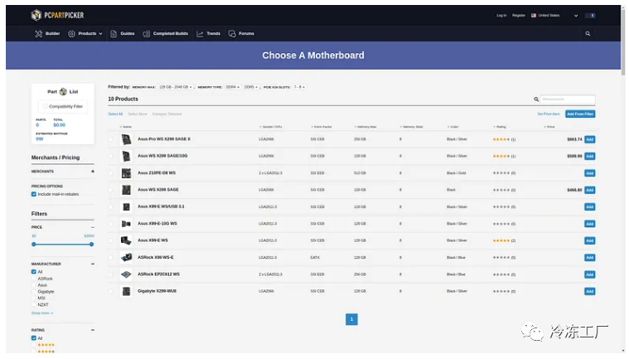The height and width of the screenshot is (359, 629).
Task: Click the Forums chat icon
Action: (x=232, y=34)
